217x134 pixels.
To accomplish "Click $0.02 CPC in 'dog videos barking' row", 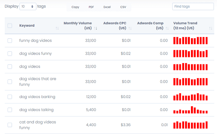I will (125, 97).
